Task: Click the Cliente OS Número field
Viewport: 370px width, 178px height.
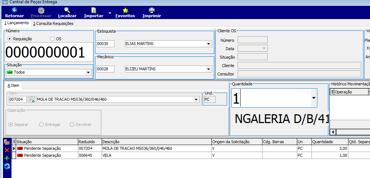Action: [x=253, y=40]
